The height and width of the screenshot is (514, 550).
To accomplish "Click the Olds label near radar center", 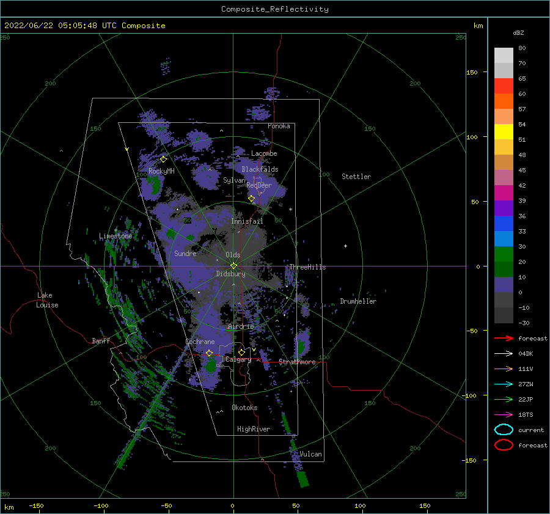I will pyautogui.click(x=233, y=255).
